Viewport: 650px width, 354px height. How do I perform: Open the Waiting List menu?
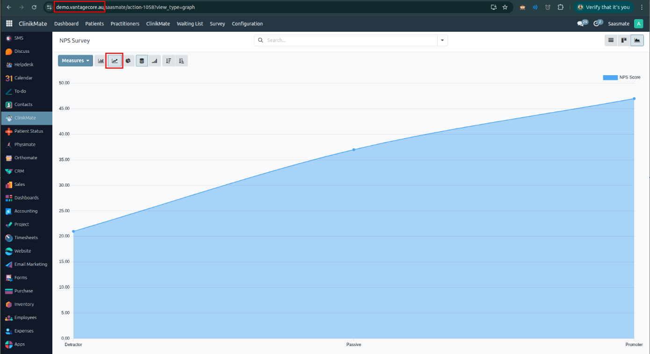click(189, 24)
